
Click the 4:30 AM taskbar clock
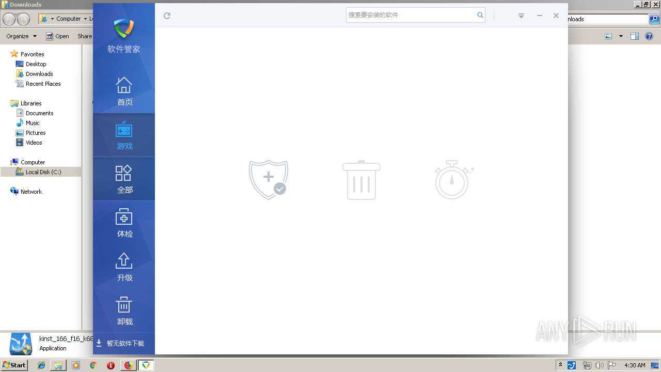[635, 365]
